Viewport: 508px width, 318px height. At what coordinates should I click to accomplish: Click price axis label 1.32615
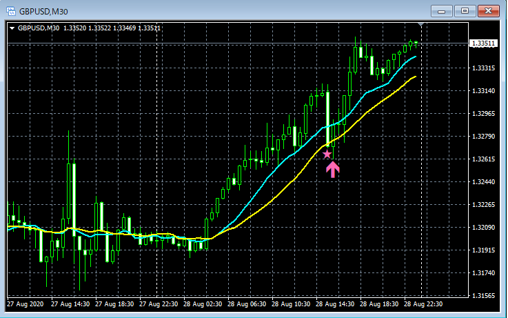[x=483, y=159]
